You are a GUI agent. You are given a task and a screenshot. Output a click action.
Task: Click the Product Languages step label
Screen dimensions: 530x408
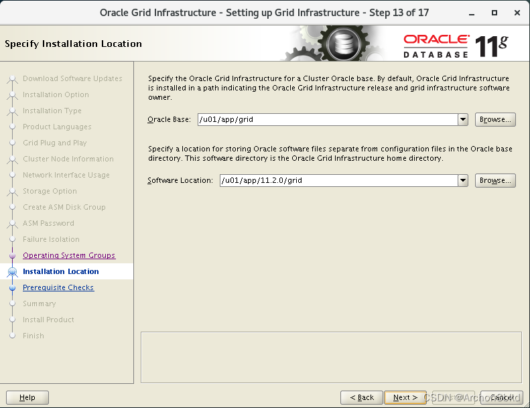tap(57, 127)
